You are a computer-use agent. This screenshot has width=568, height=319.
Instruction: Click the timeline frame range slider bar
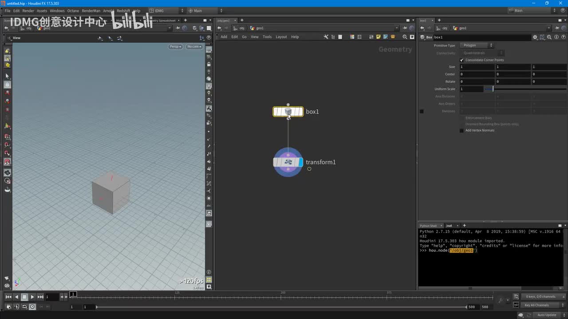coord(281,307)
